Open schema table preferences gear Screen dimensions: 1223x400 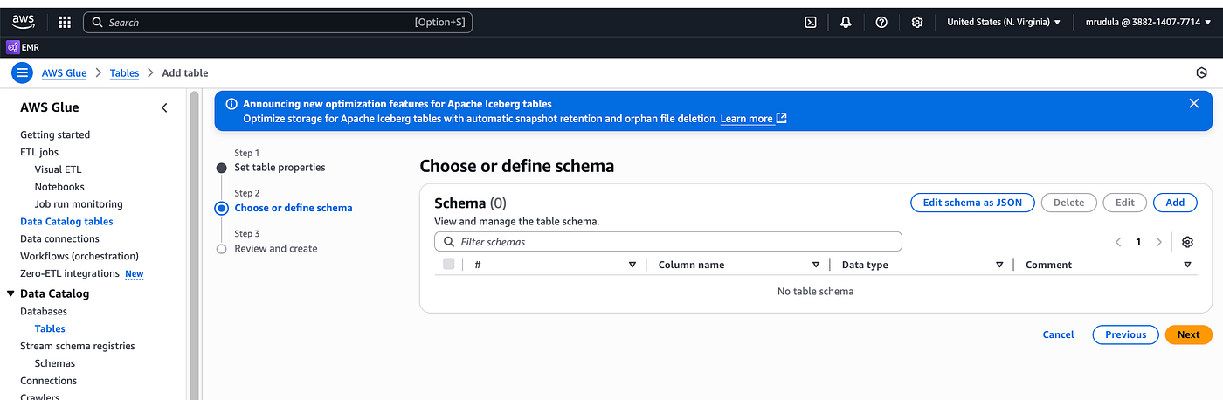(1187, 242)
